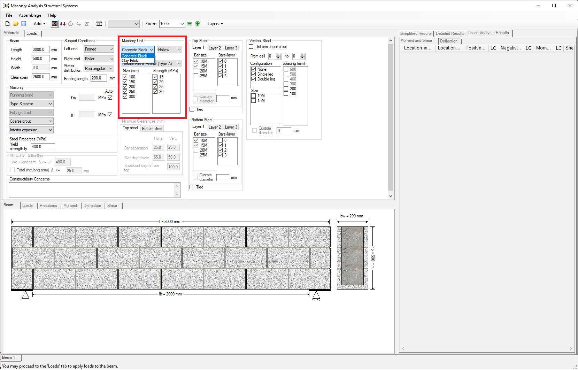
Task: Enable the Uniform shear steel checkbox
Action: coord(251,47)
